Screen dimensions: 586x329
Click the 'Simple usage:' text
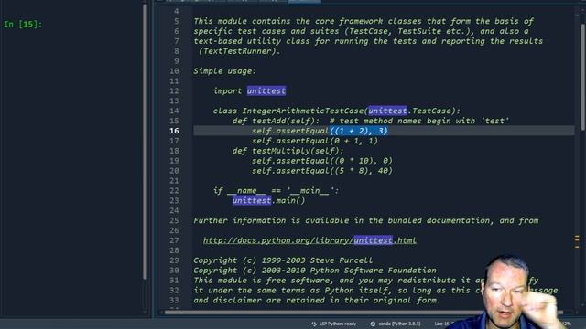[x=224, y=71]
